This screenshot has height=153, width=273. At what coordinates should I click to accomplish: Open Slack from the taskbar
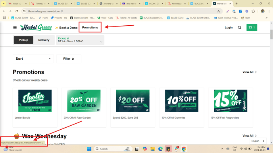point(176,149)
